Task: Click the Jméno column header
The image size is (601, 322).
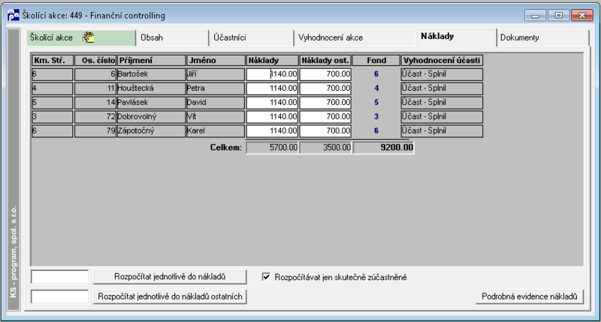Action: pos(216,61)
